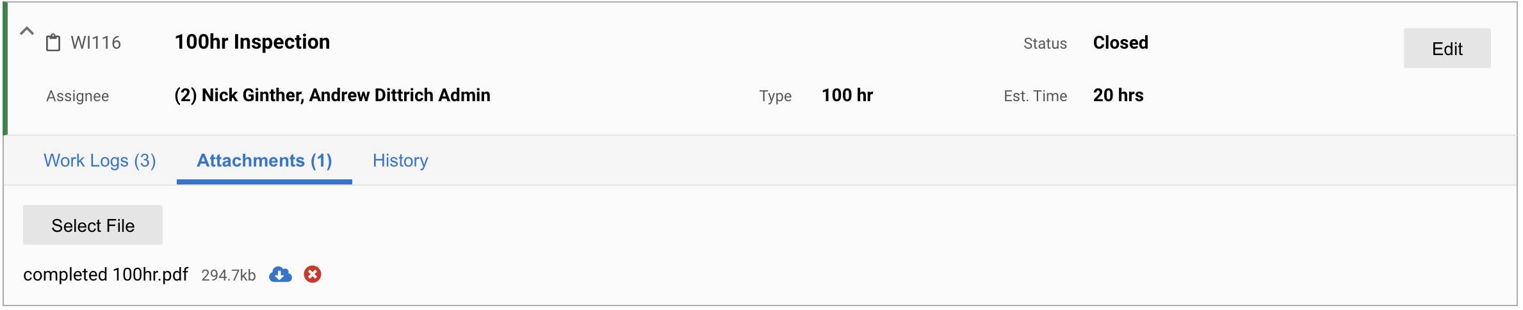Click the Edit button
The width and height of the screenshot is (1523, 310).
pos(1447,48)
